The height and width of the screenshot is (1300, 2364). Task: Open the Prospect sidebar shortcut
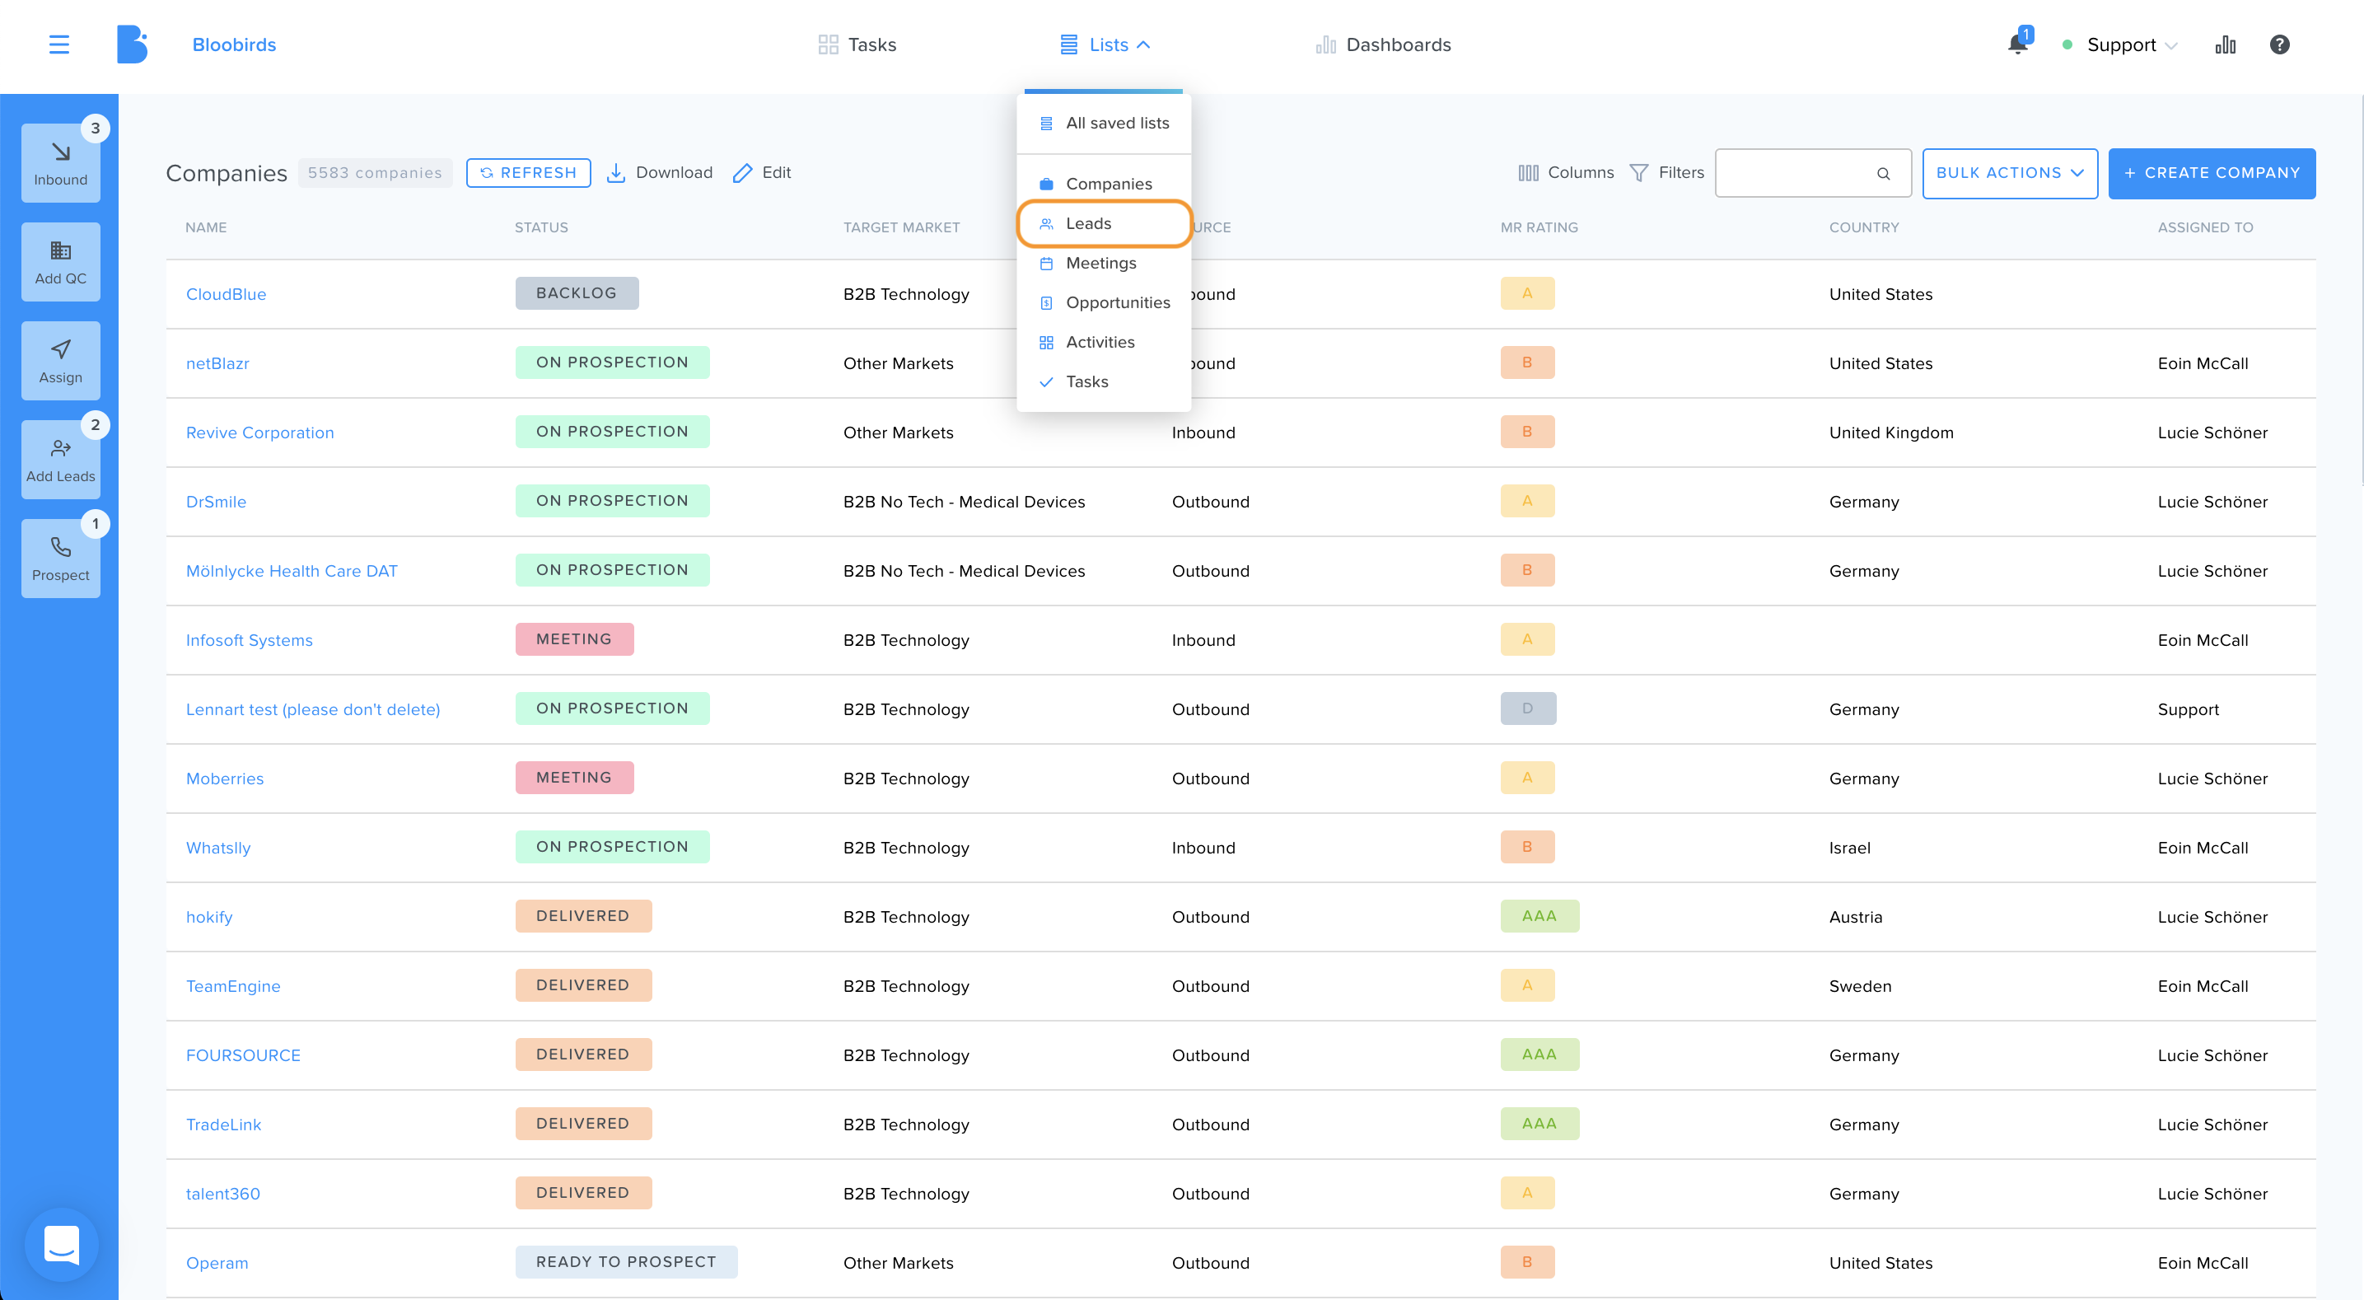tap(61, 559)
